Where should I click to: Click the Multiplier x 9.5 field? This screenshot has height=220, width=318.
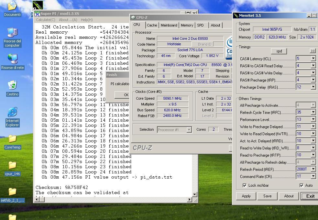coord(172,104)
